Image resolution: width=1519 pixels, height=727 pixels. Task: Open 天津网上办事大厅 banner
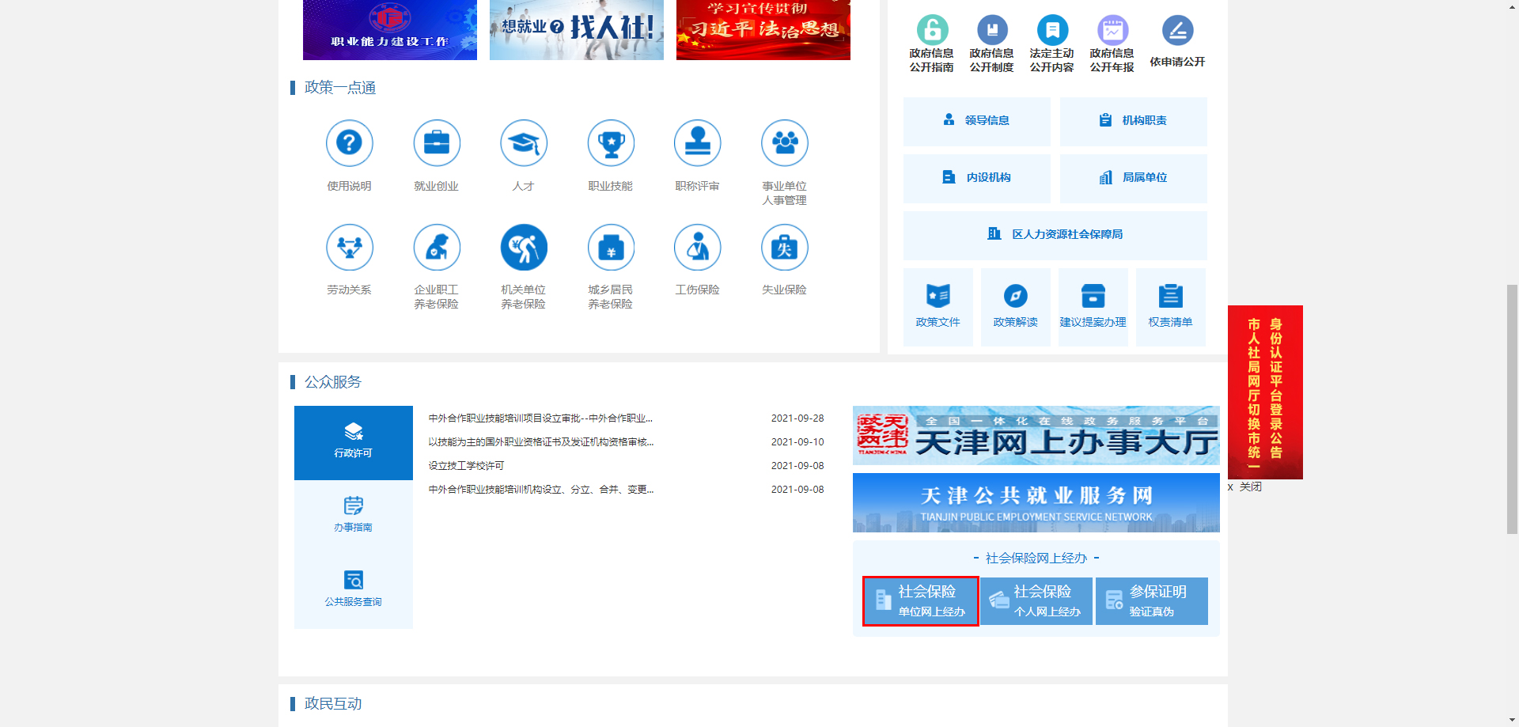click(x=1036, y=435)
